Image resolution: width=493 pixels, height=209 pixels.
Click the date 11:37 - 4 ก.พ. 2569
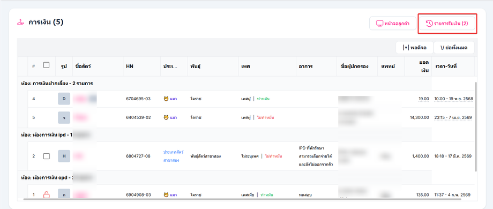tap(452, 195)
